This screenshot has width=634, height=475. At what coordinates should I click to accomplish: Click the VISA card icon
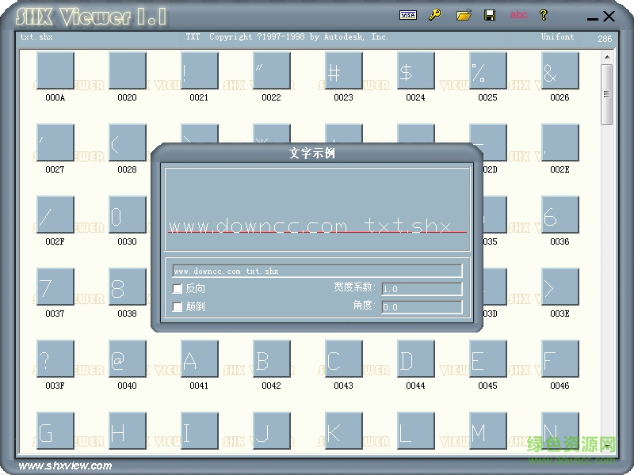pos(409,14)
